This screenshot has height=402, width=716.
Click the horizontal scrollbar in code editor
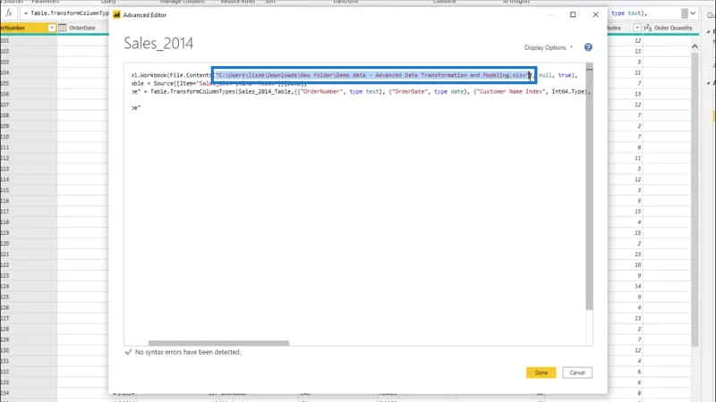click(x=218, y=343)
